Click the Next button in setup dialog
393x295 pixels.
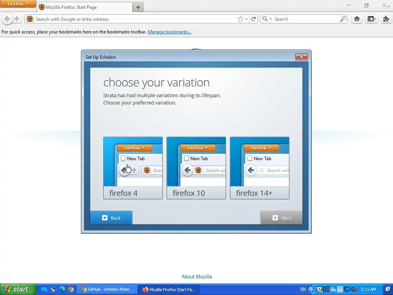coord(281,218)
